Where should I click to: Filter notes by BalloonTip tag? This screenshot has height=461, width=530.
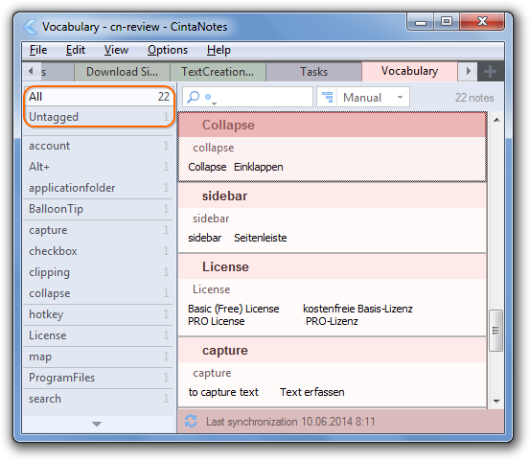click(99, 209)
